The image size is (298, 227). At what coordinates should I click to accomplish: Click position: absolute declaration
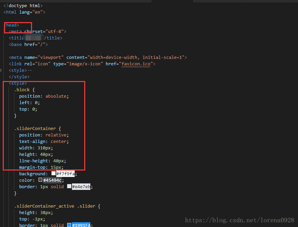[44, 96]
